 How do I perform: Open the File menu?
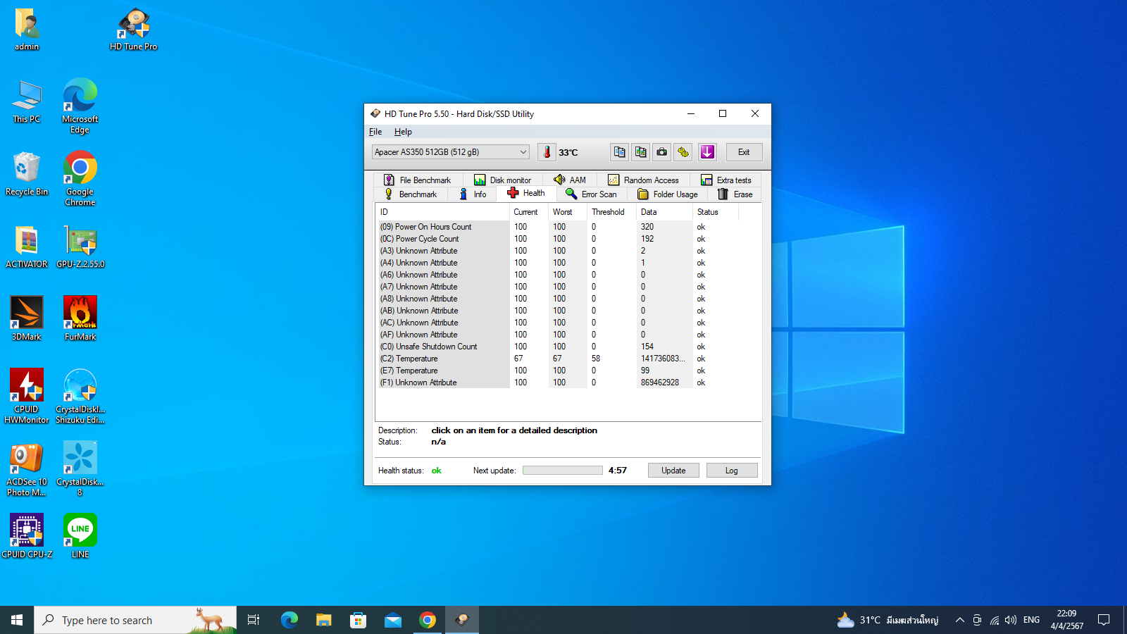[375, 132]
